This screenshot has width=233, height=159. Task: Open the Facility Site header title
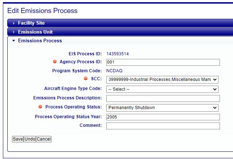tap(31, 23)
